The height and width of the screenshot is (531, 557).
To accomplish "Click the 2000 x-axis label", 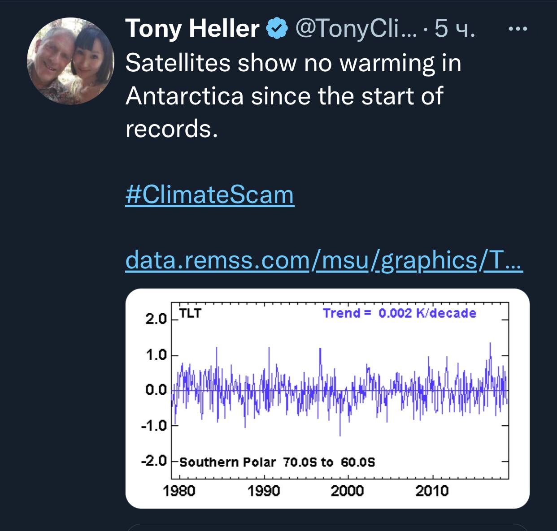I will [348, 491].
